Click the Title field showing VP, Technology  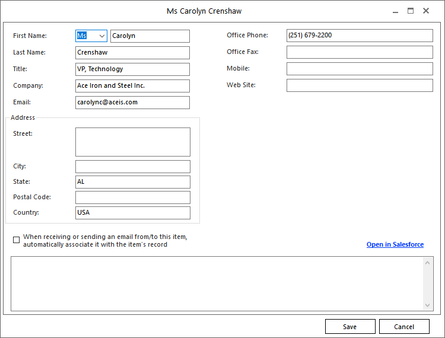[132, 69]
